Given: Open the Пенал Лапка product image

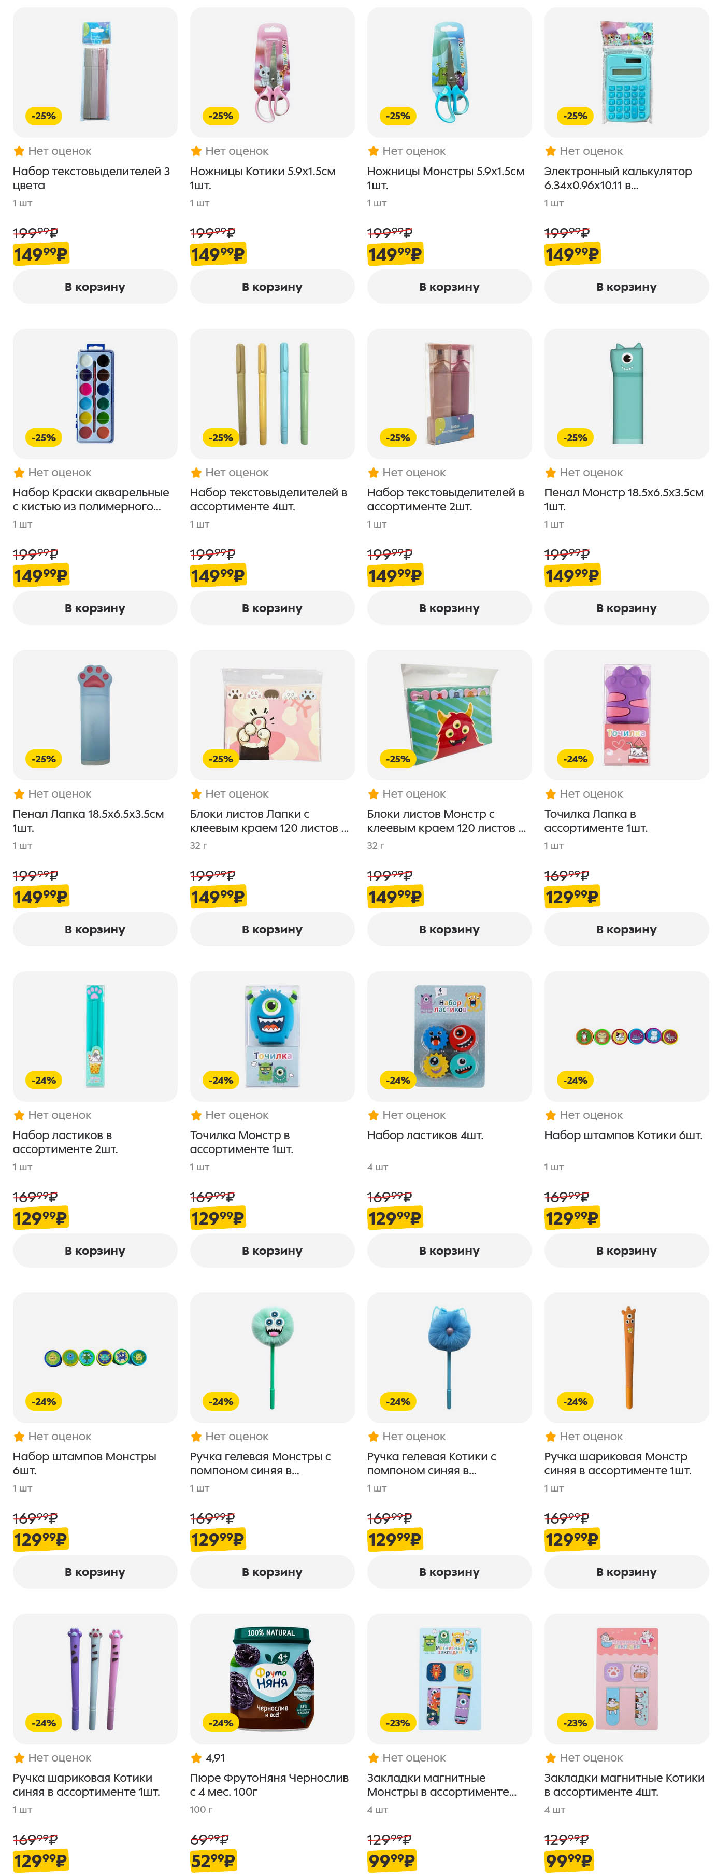Looking at the screenshot, I should (95, 715).
